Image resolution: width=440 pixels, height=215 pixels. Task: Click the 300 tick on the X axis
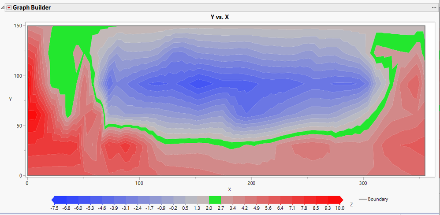click(x=364, y=183)
